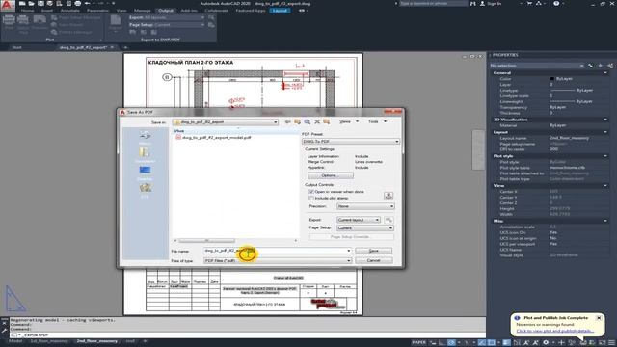Click the Back arrow icon in Save As PDF dialog
The width and height of the screenshot is (617, 347).
288,122
